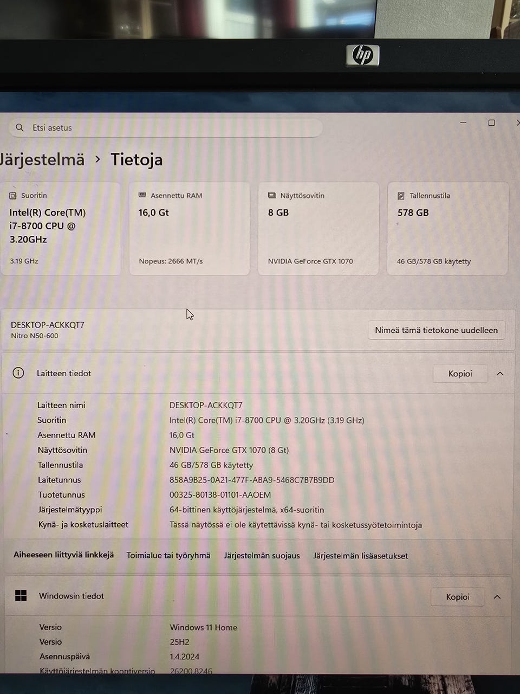Click the Nopeus: 2666 MT/s text

pos(171,261)
